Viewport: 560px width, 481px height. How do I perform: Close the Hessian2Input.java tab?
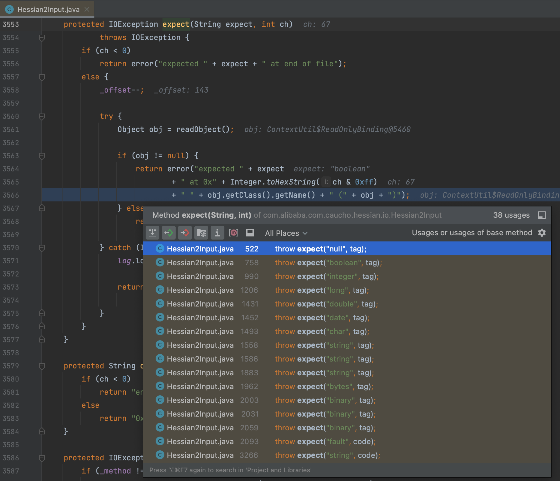pos(87,9)
